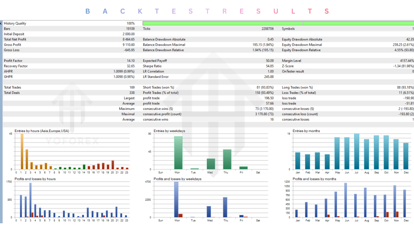The width and height of the screenshot is (414, 233).
Task: Click the Profit Factor label
Action: pos(11,61)
